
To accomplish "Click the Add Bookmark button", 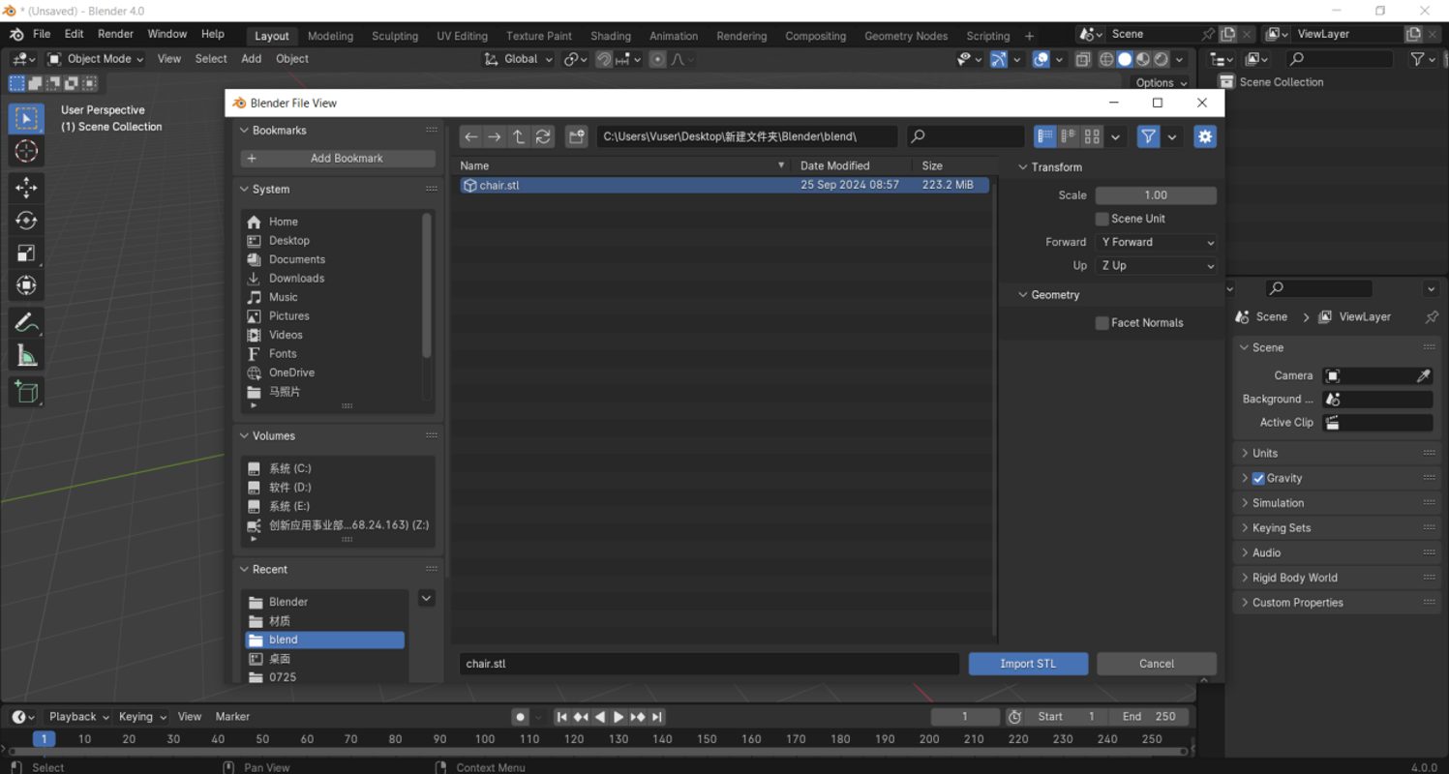I will (338, 159).
